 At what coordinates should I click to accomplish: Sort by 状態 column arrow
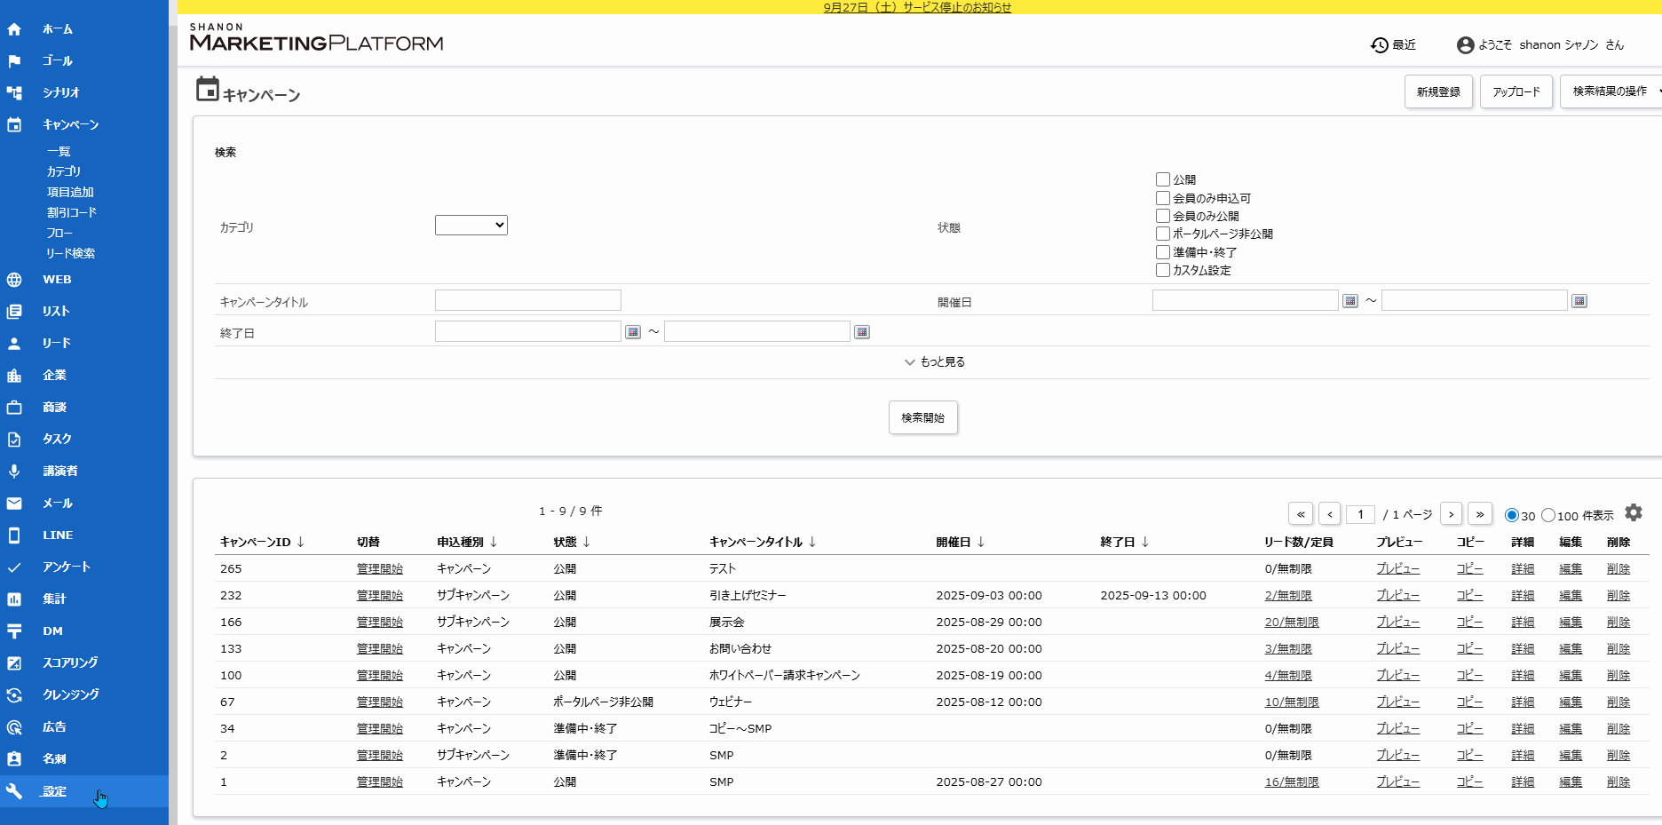(587, 542)
